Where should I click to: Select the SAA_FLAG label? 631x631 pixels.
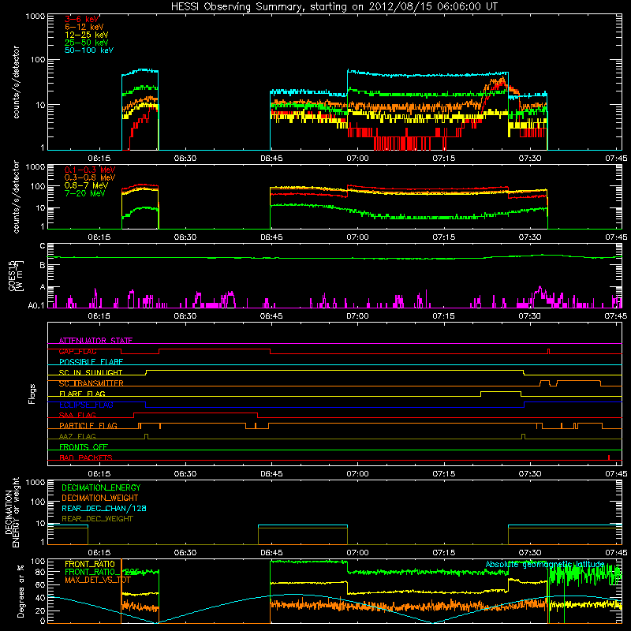(x=77, y=415)
